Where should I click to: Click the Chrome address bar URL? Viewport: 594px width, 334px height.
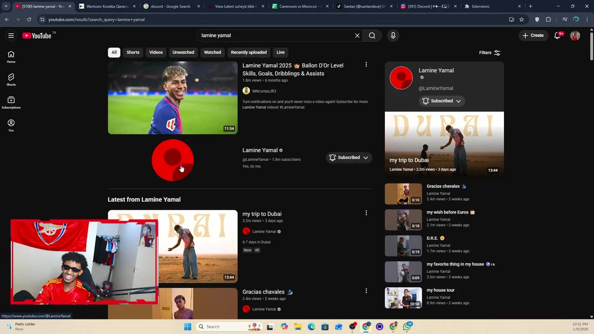(x=97, y=19)
